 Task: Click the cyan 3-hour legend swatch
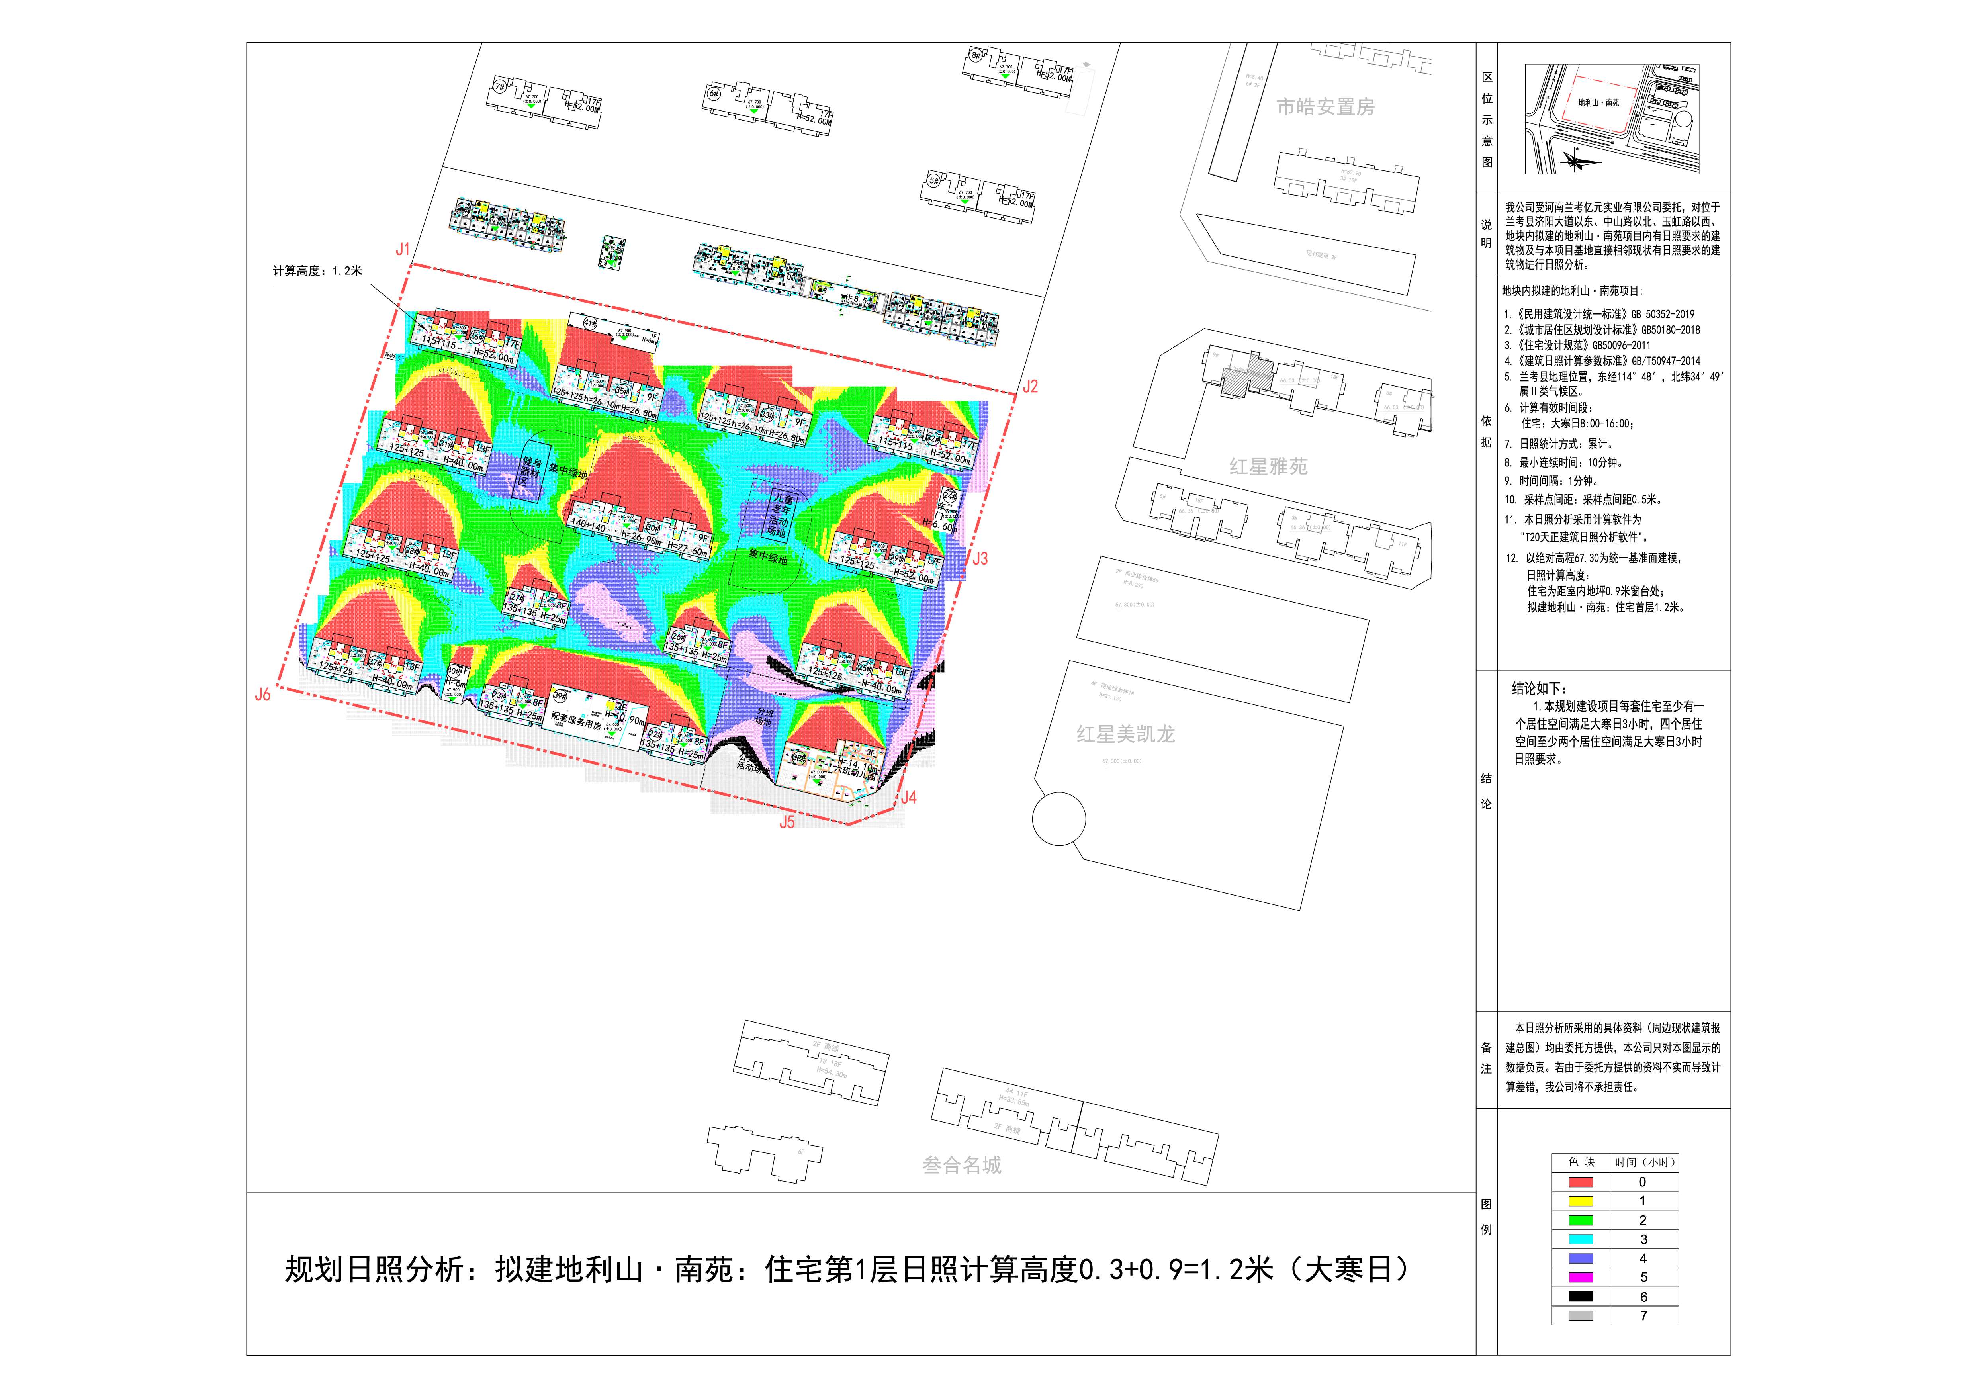pos(1581,1239)
